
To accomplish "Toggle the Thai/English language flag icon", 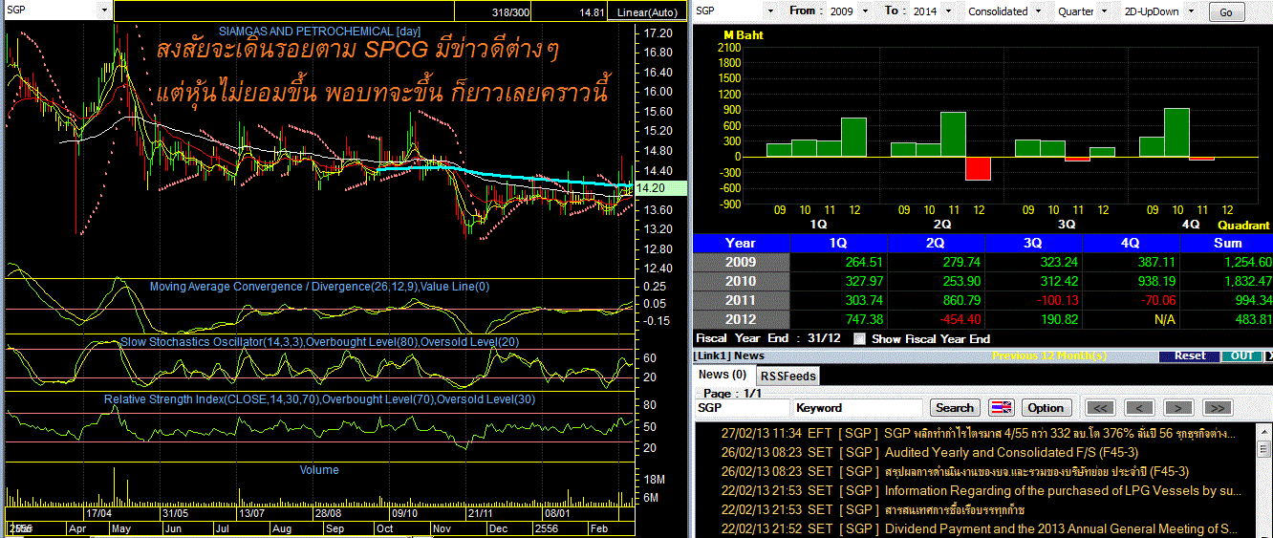I will (1001, 407).
